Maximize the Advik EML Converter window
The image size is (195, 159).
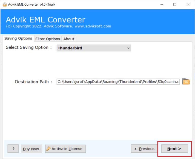click(x=175, y=5)
